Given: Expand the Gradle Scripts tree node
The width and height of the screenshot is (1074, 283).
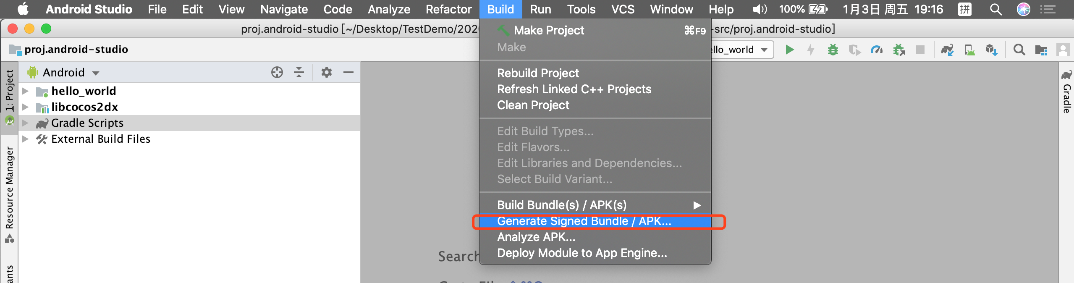Looking at the screenshot, I should 25,123.
